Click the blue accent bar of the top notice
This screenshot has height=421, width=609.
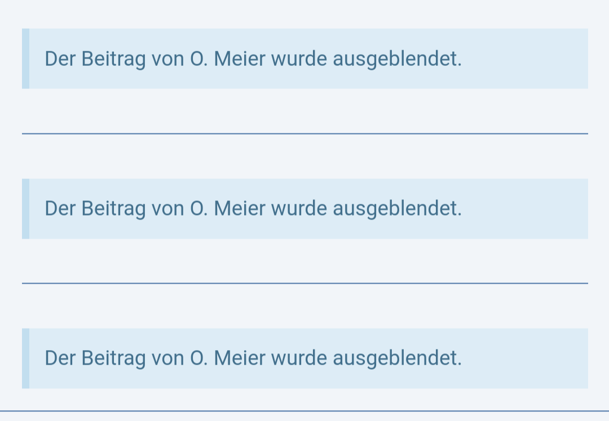pos(25,59)
